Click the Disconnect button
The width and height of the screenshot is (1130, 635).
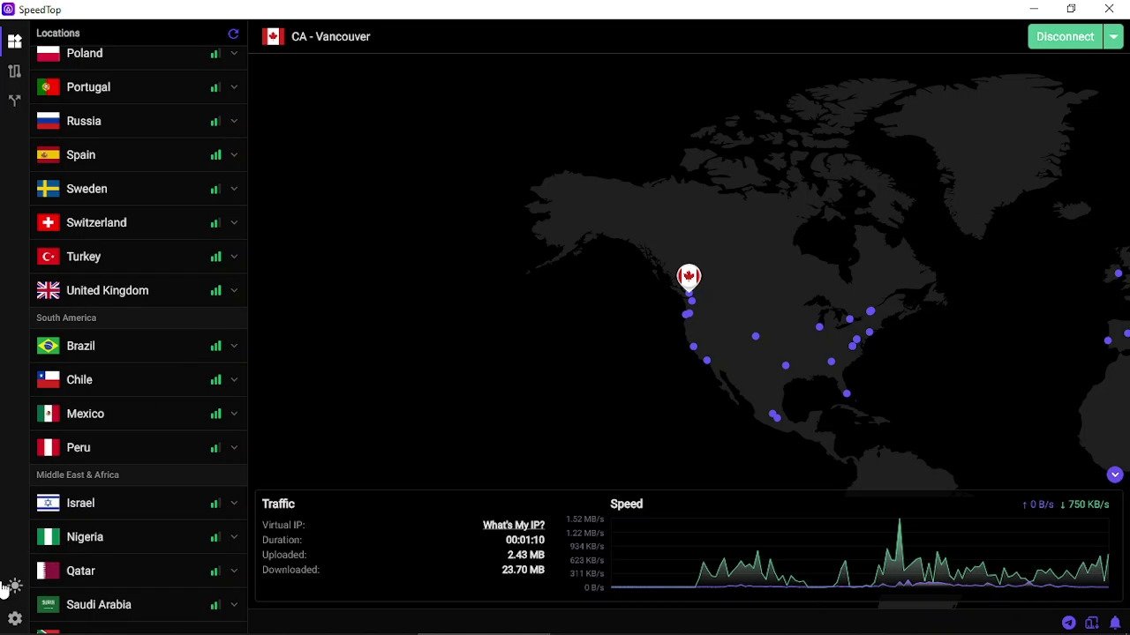pos(1065,36)
